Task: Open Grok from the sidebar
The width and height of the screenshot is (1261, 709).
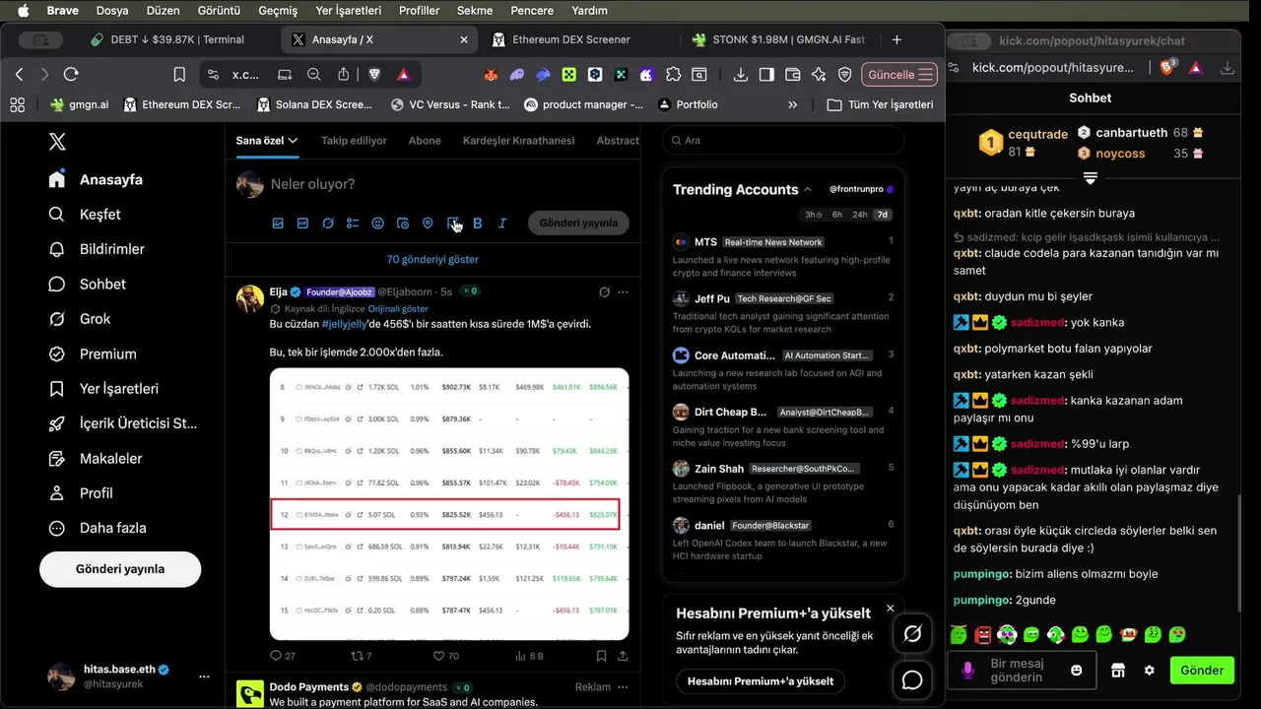Action: point(79,319)
